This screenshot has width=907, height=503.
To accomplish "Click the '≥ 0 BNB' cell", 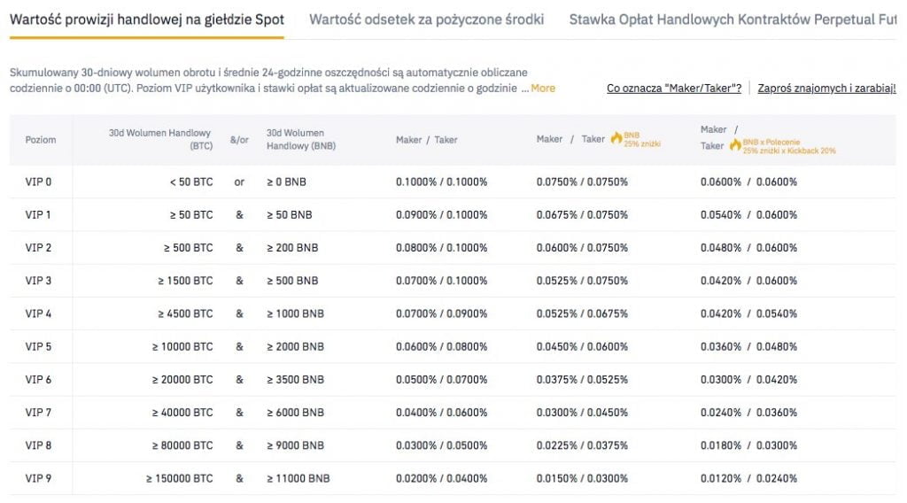I will [x=286, y=182].
